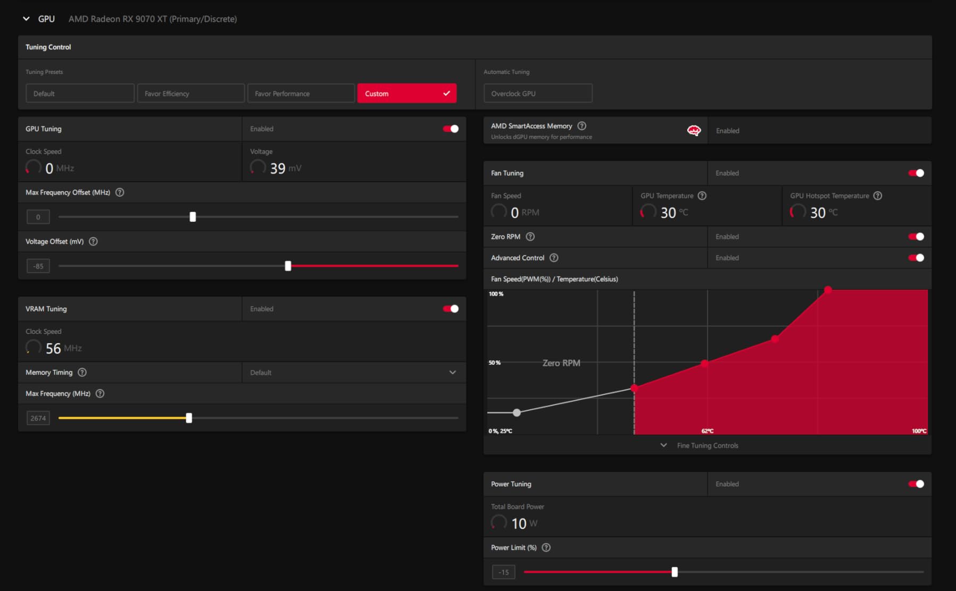Click the Fan Speed gauge dial

499,212
